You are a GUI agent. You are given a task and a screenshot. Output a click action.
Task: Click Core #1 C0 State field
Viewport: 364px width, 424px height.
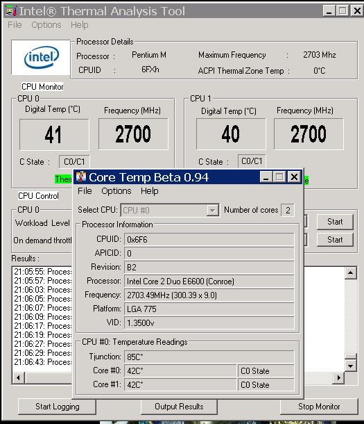[x=266, y=385]
